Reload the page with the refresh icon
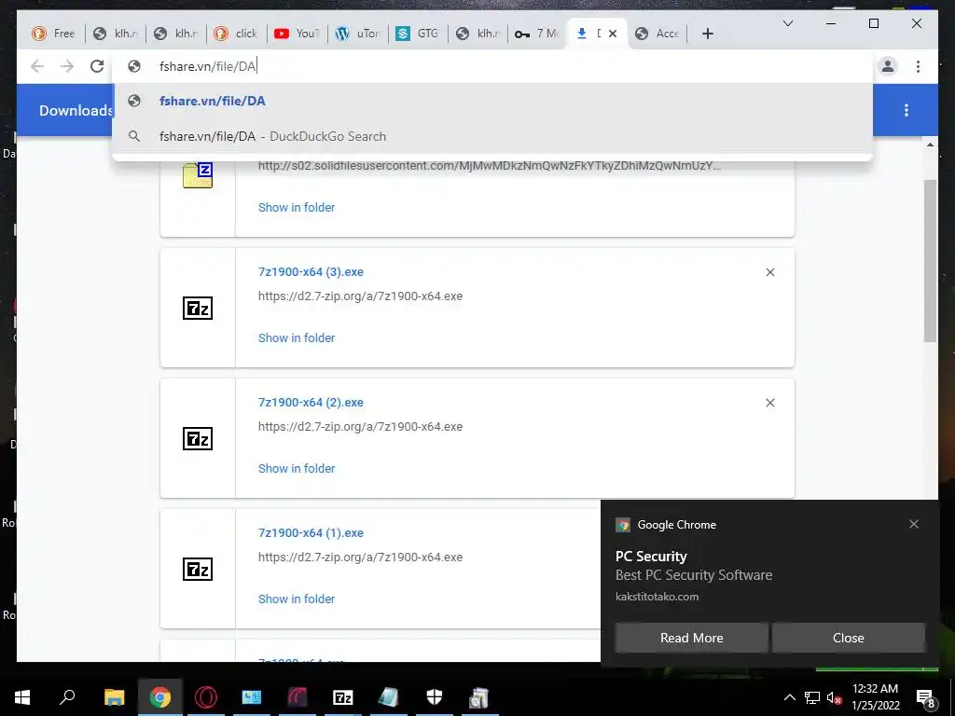 (97, 66)
